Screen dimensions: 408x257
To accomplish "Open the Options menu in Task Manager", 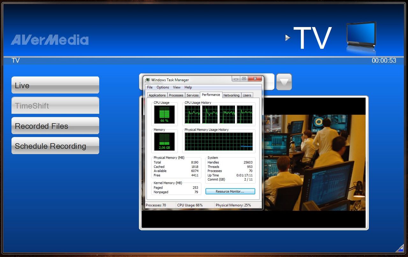I will click(x=163, y=87).
